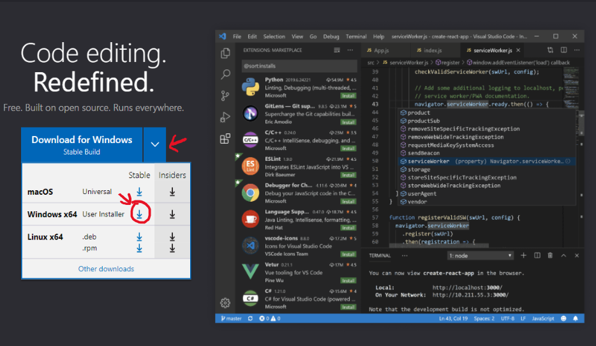Install the ESLint extension
Screen dimensions: 596x346
(348, 176)
